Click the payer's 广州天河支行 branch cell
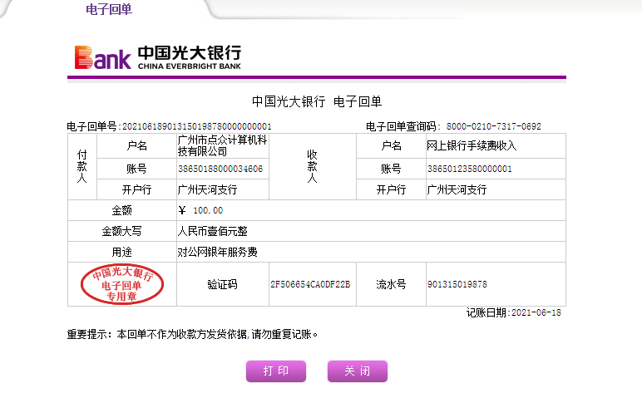The image size is (642, 393). [x=223, y=189]
